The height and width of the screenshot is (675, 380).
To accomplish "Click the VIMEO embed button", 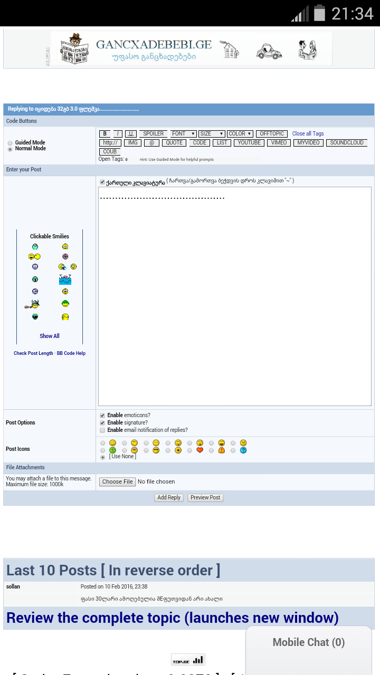I will [279, 143].
